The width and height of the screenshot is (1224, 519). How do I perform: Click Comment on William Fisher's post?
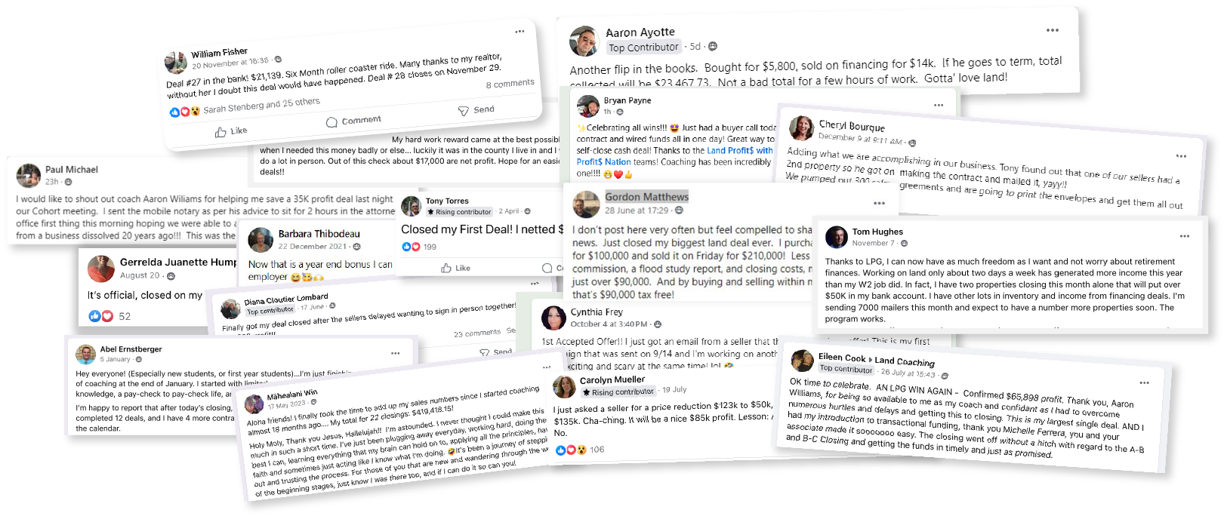pos(353,121)
